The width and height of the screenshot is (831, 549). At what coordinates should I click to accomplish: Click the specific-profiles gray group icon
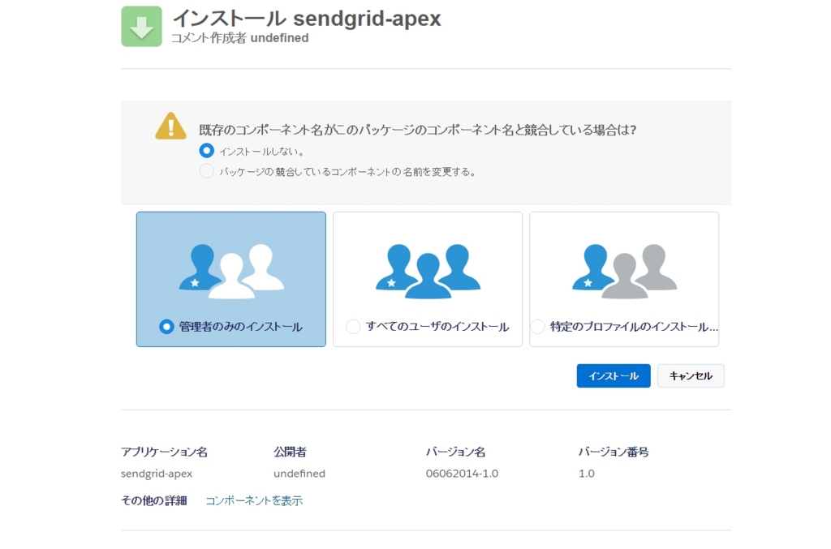click(x=624, y=271)
